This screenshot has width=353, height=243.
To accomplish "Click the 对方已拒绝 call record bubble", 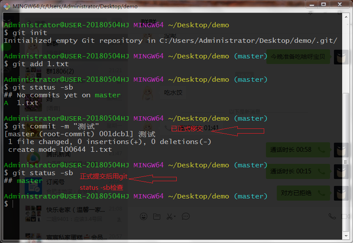I will tap(304, 193).
